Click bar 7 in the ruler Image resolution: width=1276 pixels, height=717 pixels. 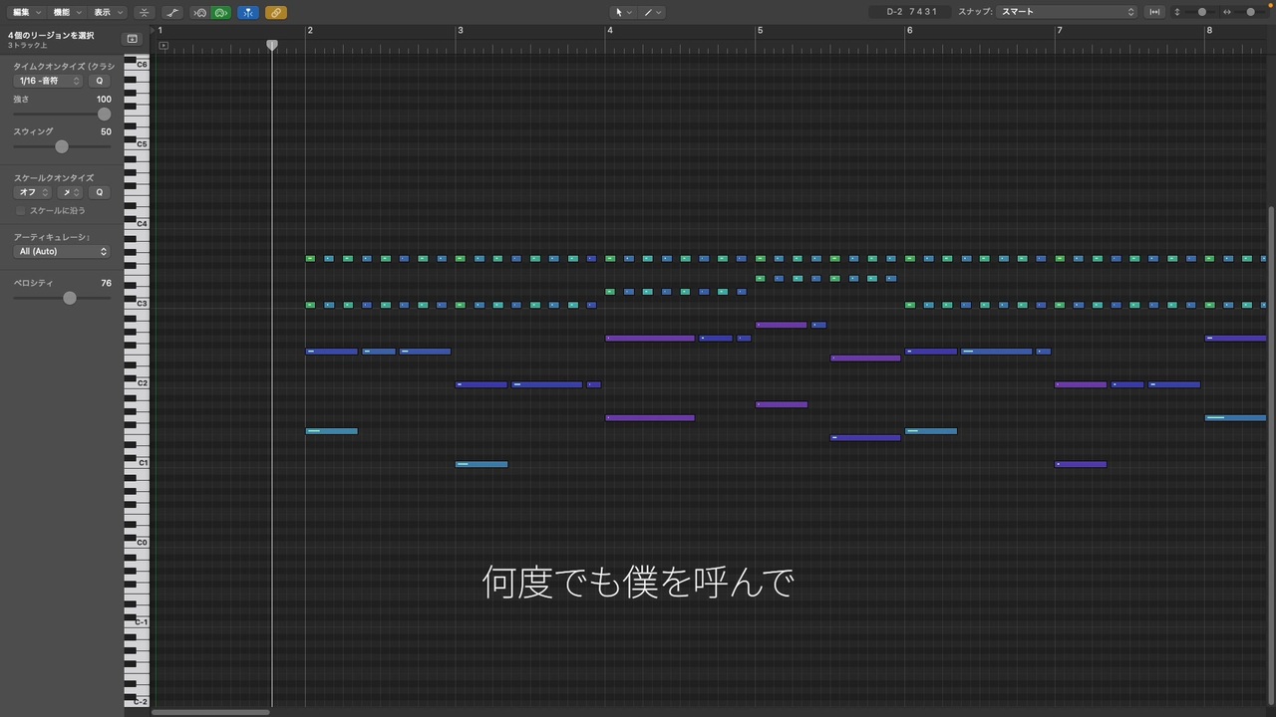[1060, 31]
